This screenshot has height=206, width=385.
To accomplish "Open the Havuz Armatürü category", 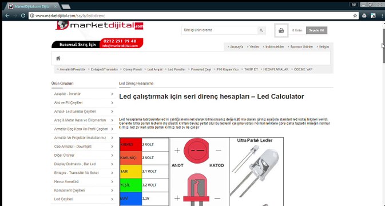I will pyautogui.click(x=66, y=182).
